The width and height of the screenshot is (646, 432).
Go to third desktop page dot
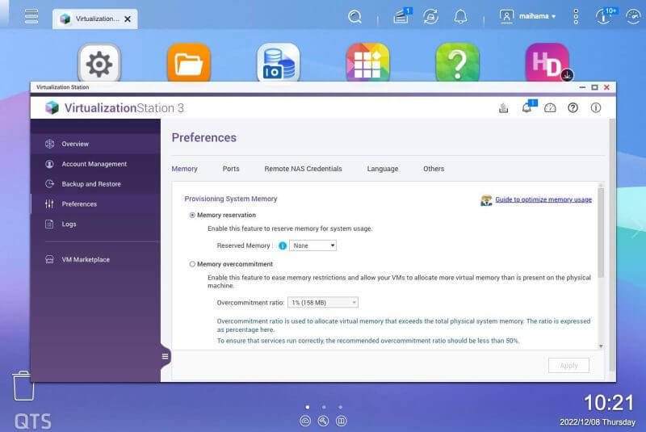click(340, 407)
